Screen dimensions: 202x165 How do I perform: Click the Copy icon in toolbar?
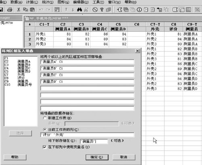point(25,10)
